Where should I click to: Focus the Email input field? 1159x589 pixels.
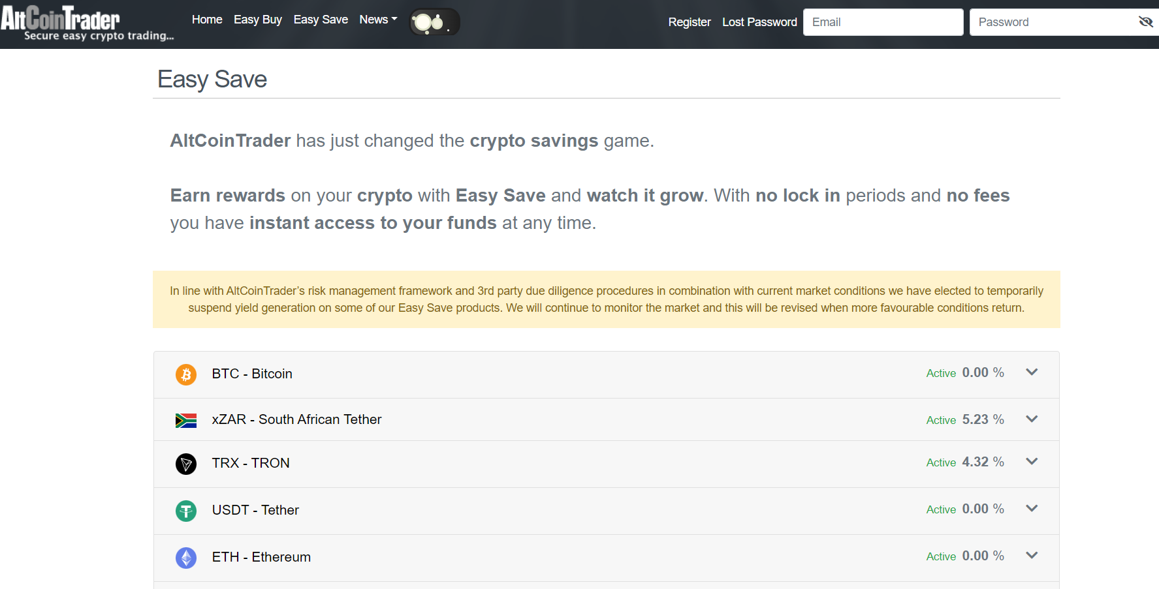click(x=883, y=22)
